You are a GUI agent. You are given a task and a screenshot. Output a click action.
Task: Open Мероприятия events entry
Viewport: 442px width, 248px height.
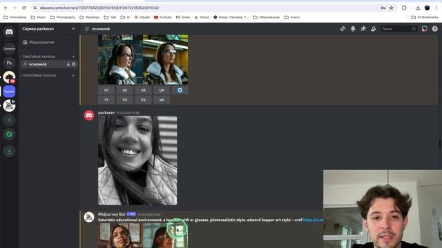point(41,42)
